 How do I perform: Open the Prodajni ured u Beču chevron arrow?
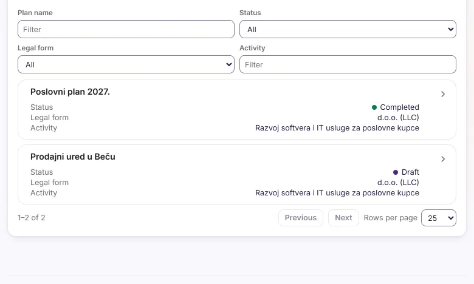click(443, 159)
